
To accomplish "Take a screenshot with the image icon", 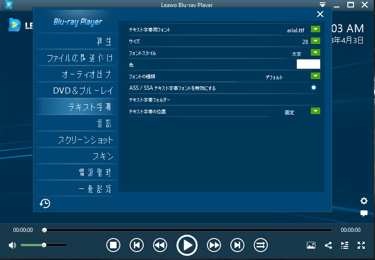I will [x=311, y=245].
